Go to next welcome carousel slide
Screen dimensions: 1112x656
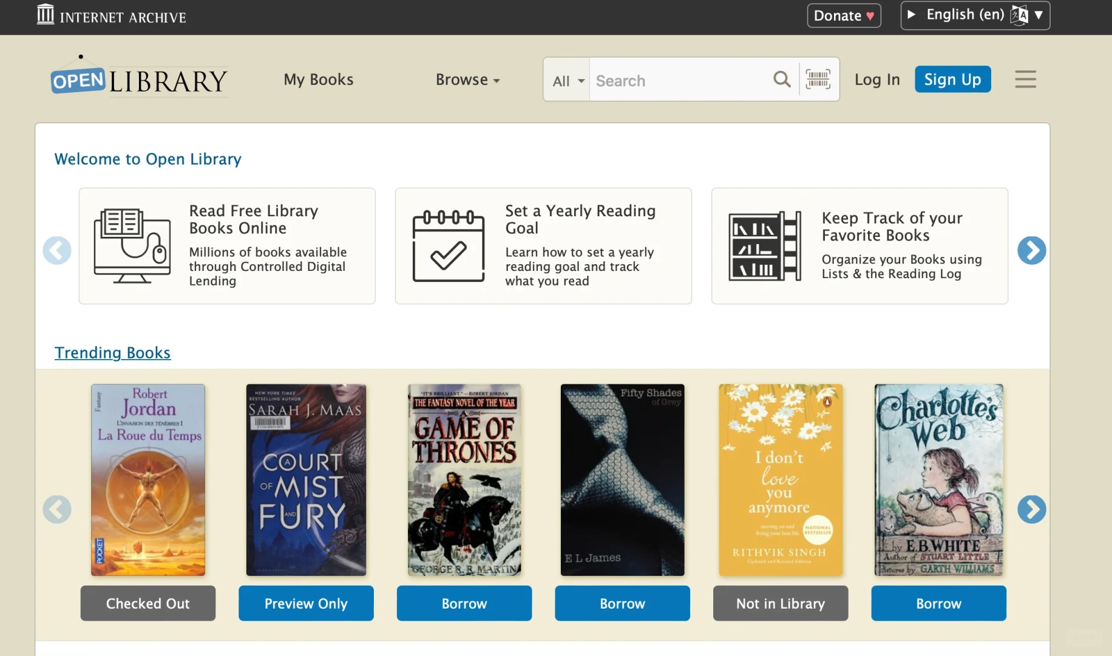(1031, 250)
